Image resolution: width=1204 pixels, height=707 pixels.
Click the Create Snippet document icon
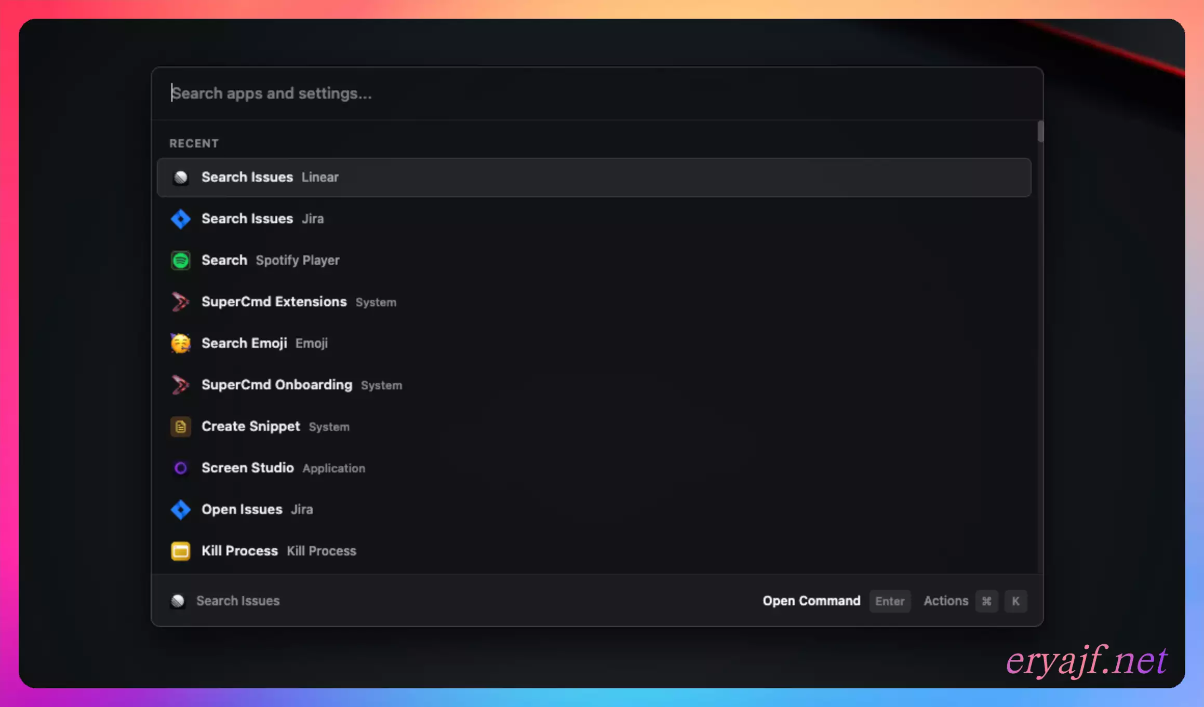[181, 427]
